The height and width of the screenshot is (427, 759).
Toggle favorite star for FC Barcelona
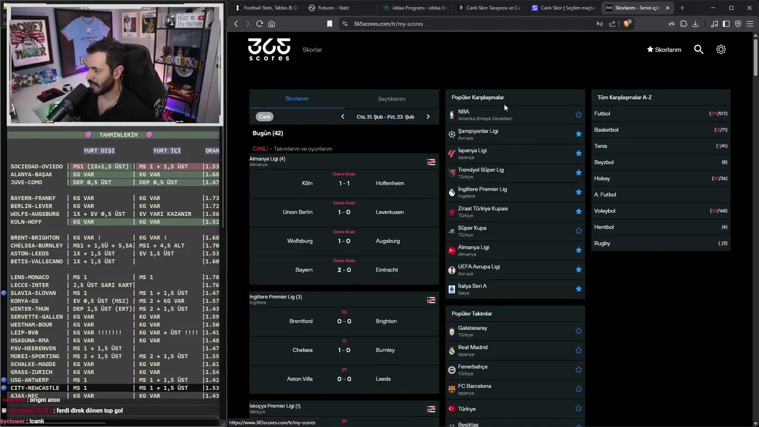pos(579,389)
